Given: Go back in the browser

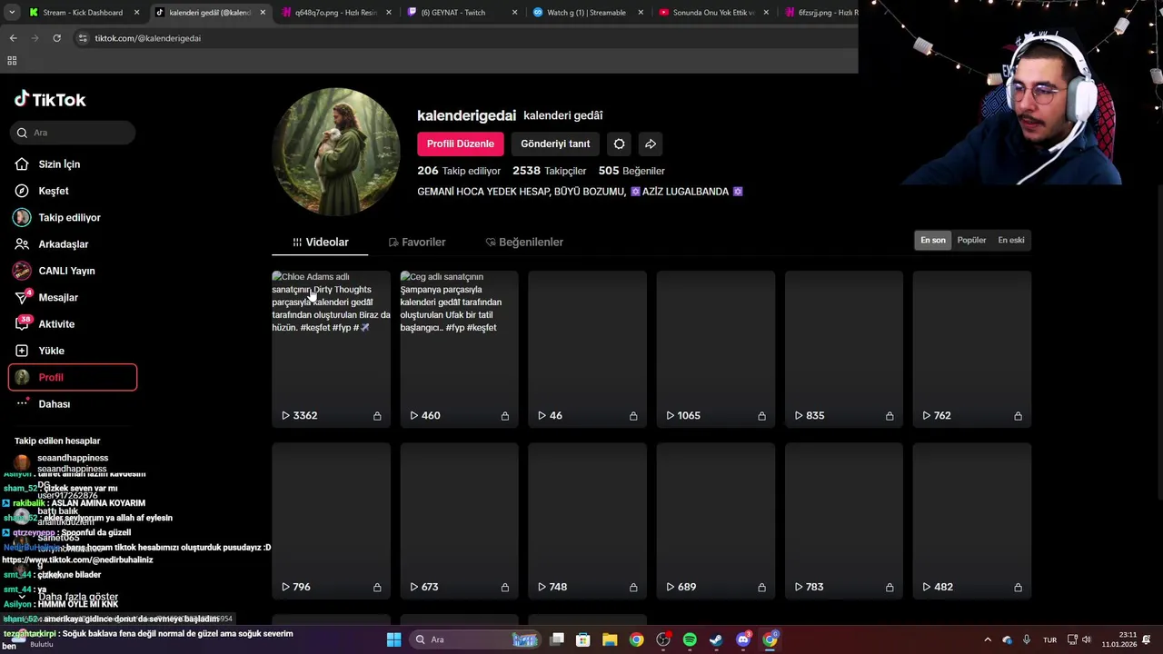Looking at the screenshot, I should click(13, 38).
